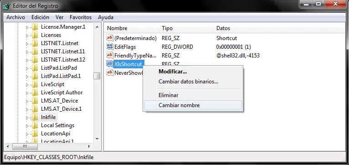Click the REG_DWORD type cell
Viewport: 349px width, 165px height.
(177, 47)
